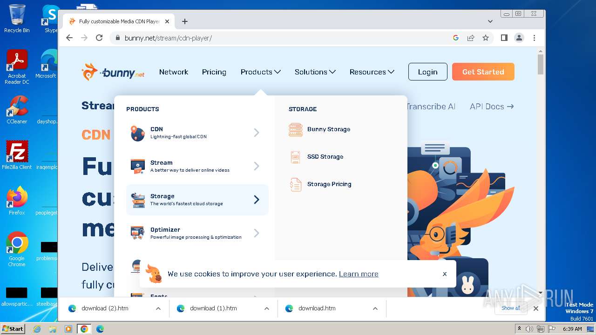Image resolution: width=596 pixels, height=335 pixels.
Task: Click the Storage Pricing document icon
Action: pos(296,184)
